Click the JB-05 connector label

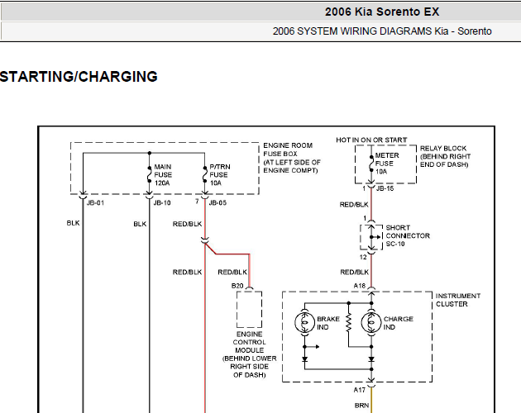pyautogui.click(x=217, y=203)
